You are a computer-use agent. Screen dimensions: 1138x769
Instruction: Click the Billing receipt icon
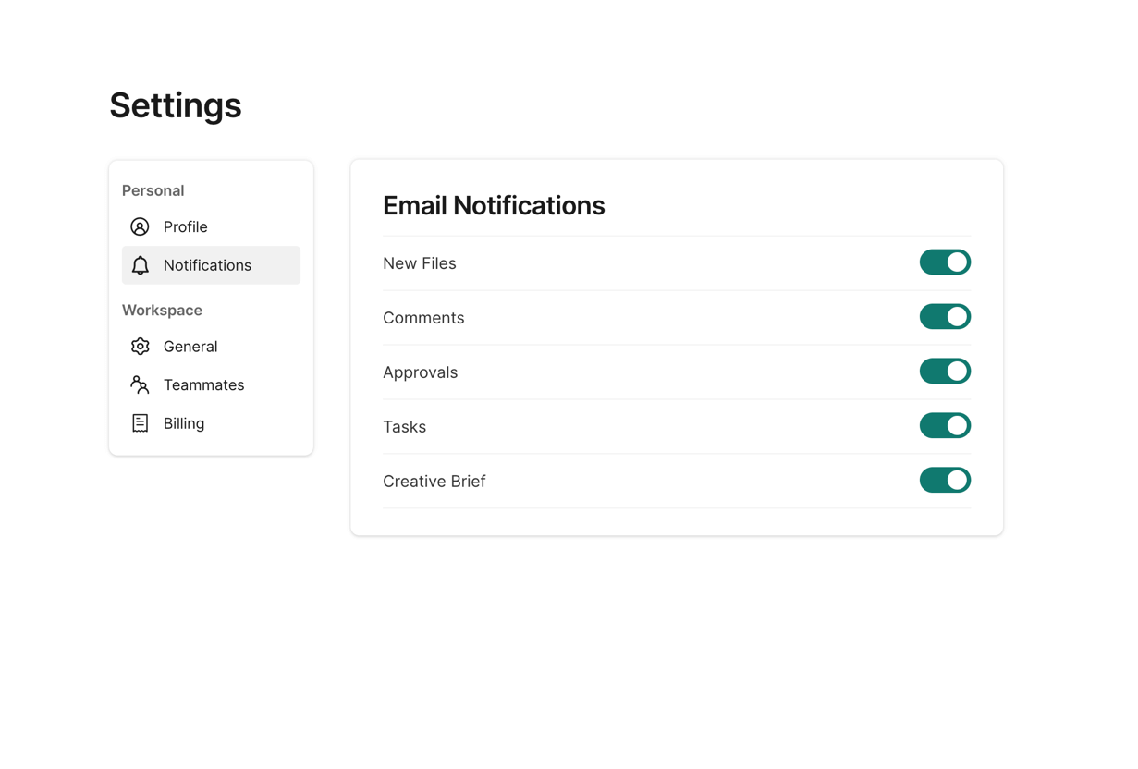(x=140, y=423)
